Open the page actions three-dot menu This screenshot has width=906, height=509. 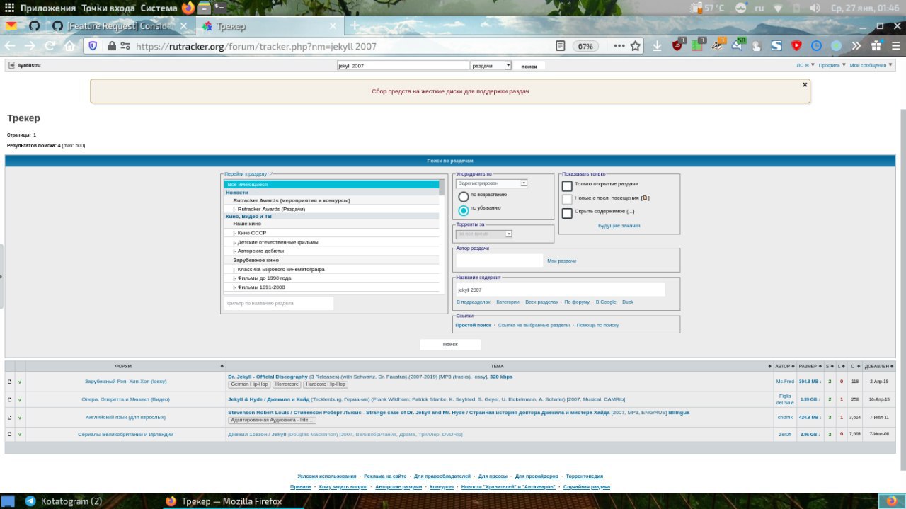(619, 46)
